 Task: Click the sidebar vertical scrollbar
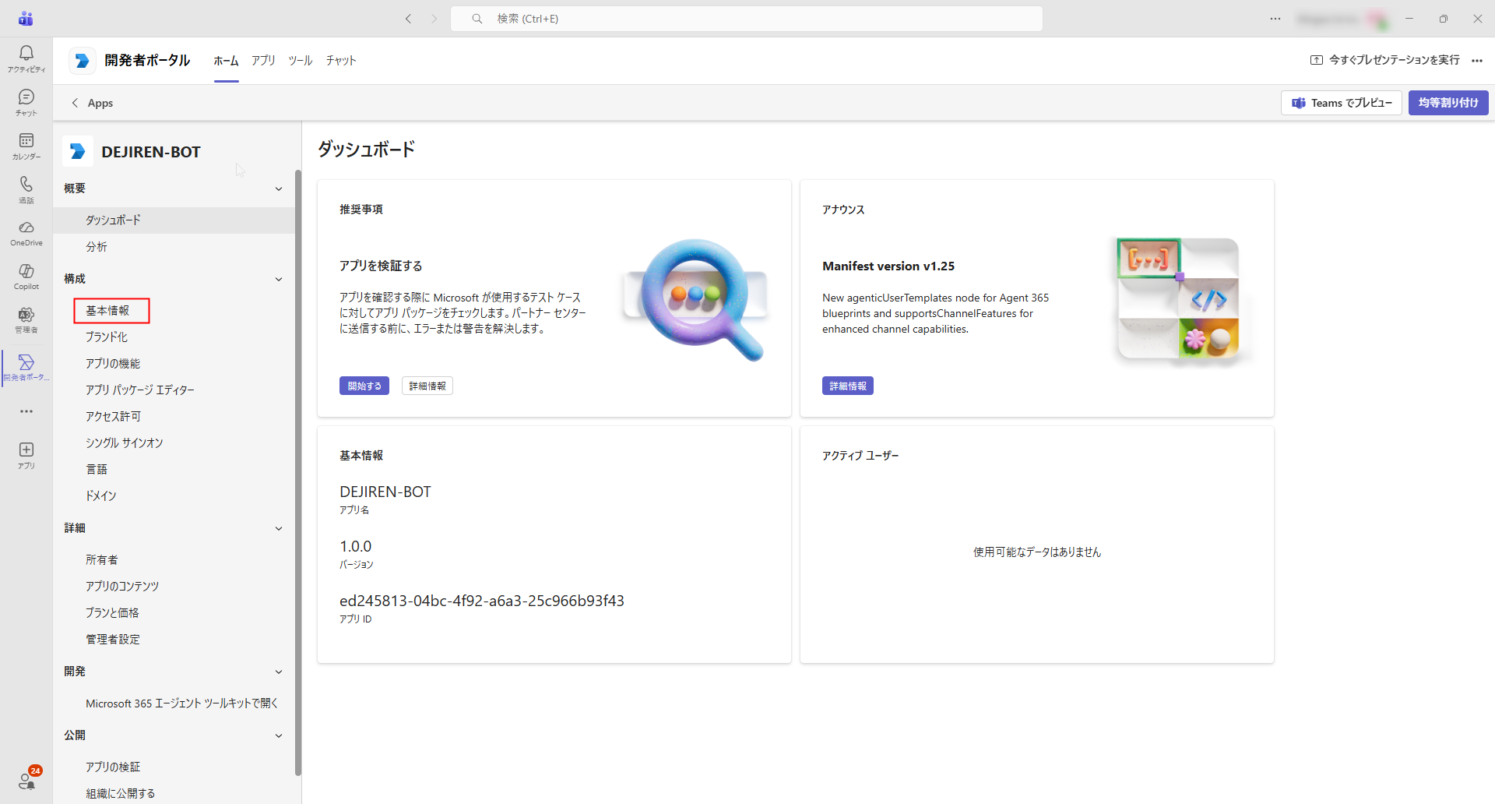click(x=298, y=472)
